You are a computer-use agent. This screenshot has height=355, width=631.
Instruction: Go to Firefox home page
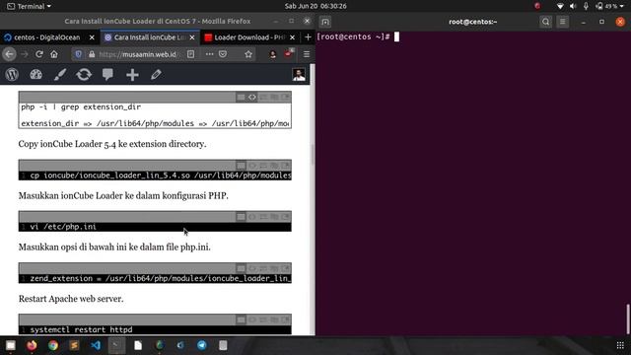pos(54,54)
